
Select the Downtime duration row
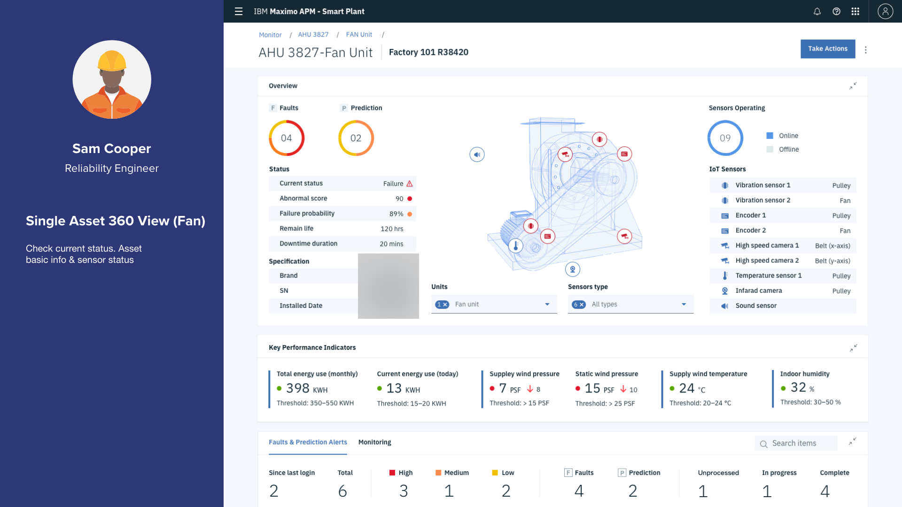(342, 244)
